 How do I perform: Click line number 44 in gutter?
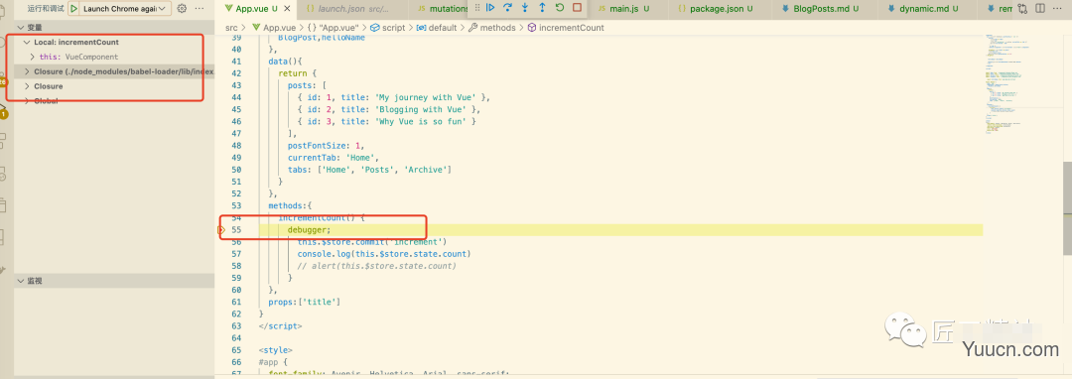[x=236, y=97]
